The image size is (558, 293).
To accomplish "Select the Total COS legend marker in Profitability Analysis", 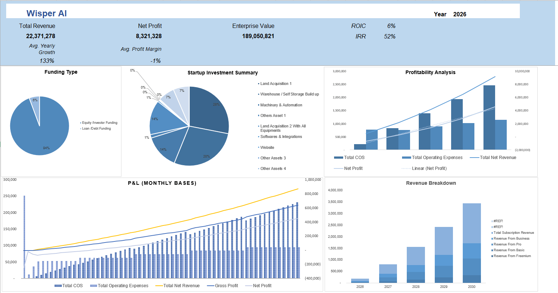I will pos(339,158).
